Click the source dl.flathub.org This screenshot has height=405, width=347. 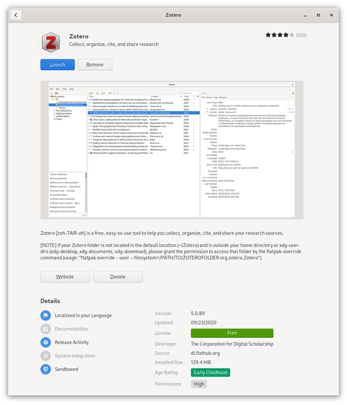(205, 353)
